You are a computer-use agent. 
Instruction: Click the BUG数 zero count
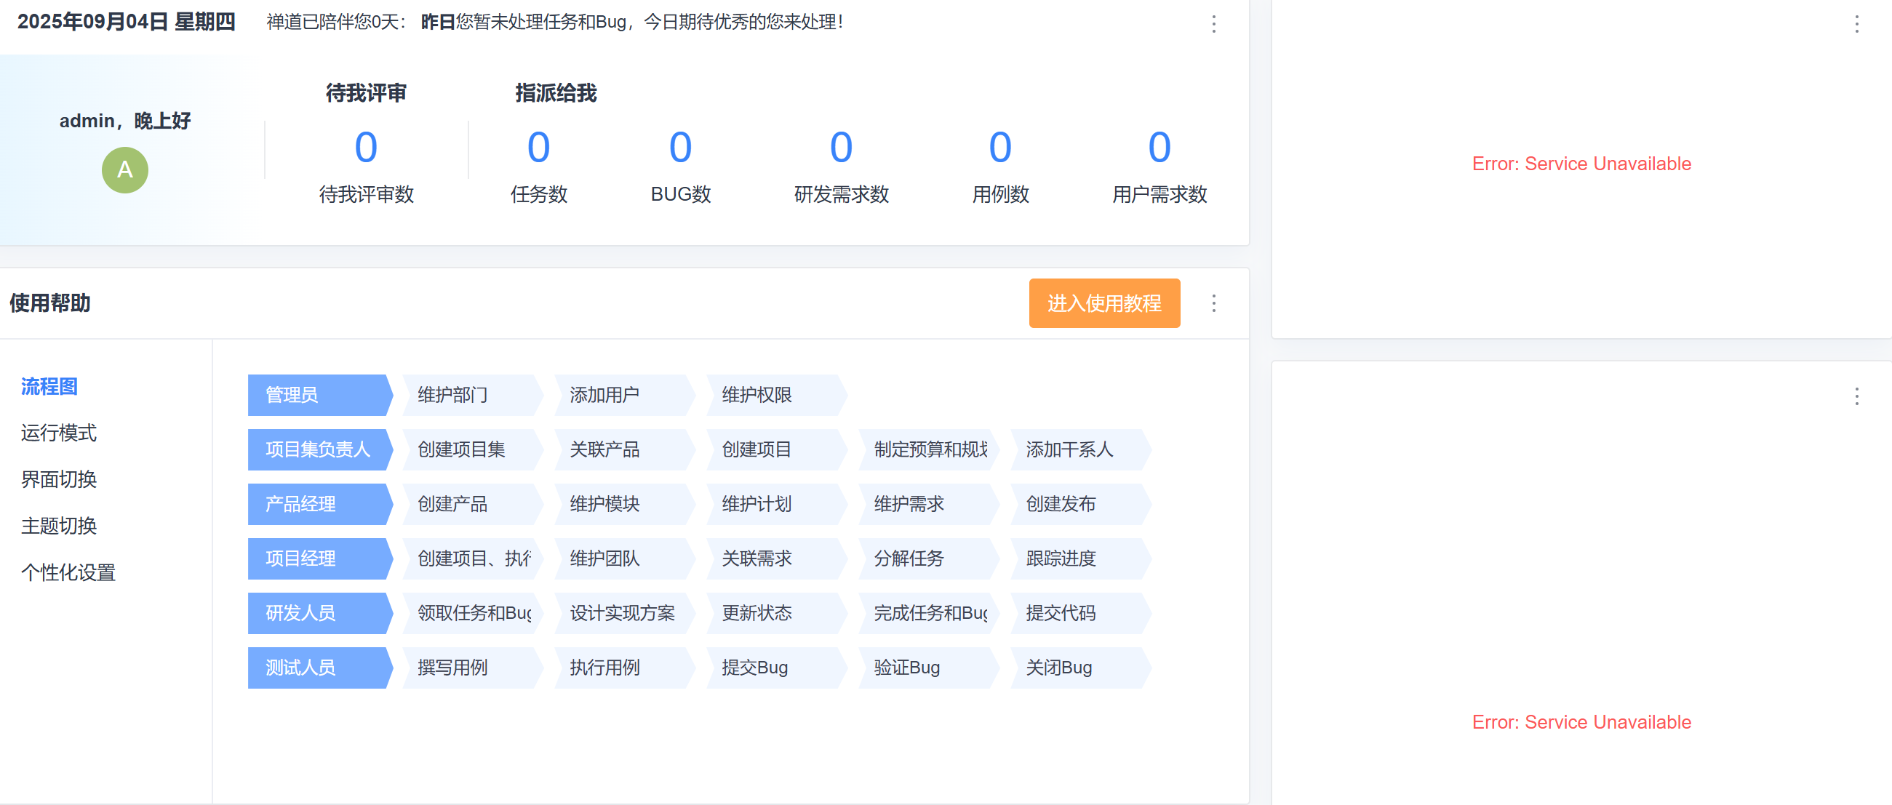tap(680, 148)
